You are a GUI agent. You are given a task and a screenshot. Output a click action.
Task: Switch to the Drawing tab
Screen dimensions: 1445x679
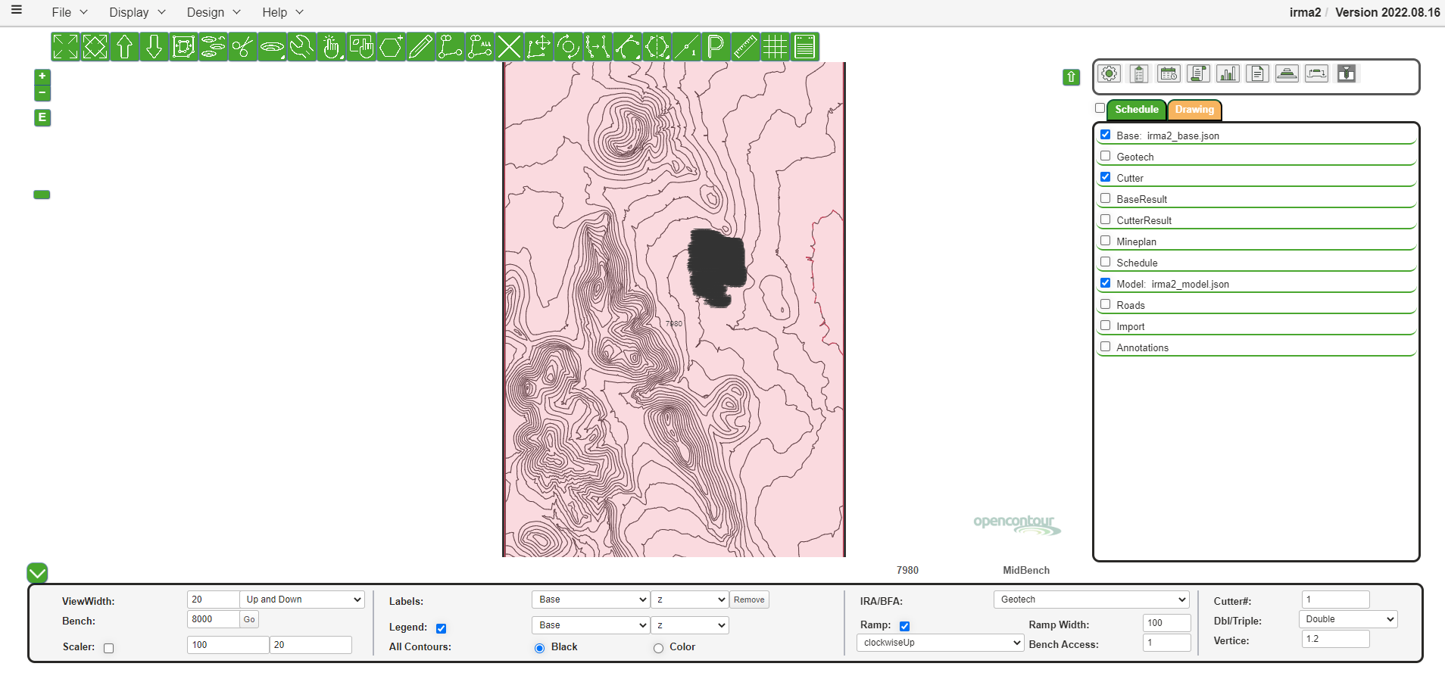coord(1194,110)
